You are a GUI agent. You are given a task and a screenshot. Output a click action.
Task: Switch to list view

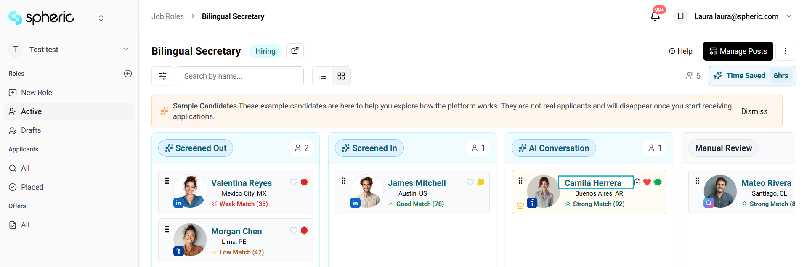(322, 76)
